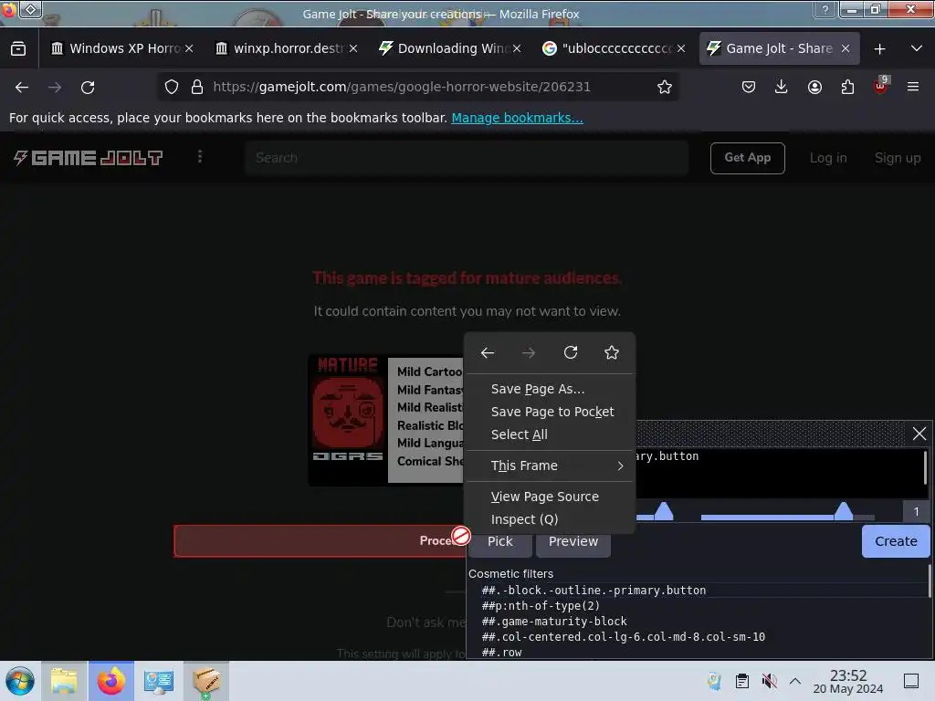Open Firefox downloads panel
This screenshot has width=935, height=701.
point(782,87)
